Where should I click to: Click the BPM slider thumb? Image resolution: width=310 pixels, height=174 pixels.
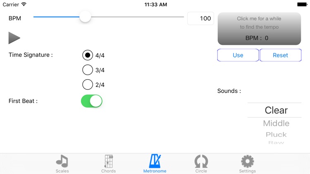click(85, 17)
